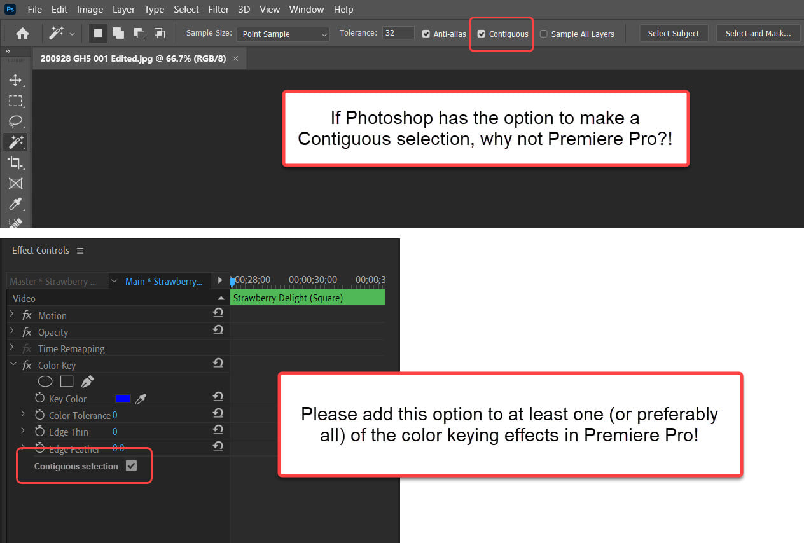Click the blue Key Color swatch
Image resolution: width=804 pixels, height=543 pixels.
(x=122, y=399)
